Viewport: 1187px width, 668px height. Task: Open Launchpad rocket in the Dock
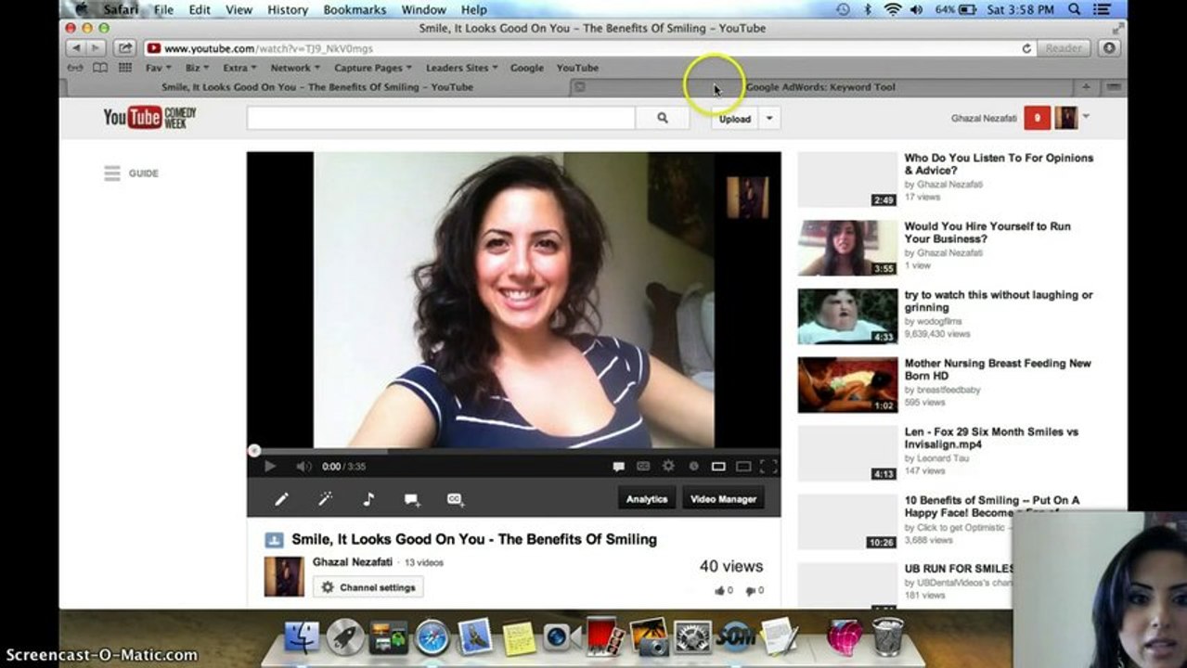click(x=345, y=637)
